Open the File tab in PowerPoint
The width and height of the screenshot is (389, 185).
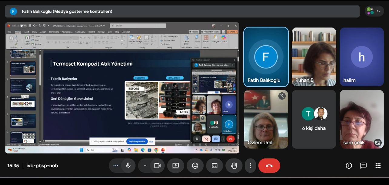tap(10, 32)
